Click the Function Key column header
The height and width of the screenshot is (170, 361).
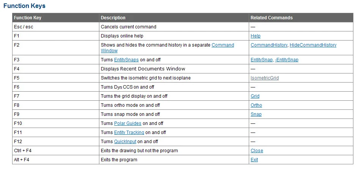tap(28, 18)
